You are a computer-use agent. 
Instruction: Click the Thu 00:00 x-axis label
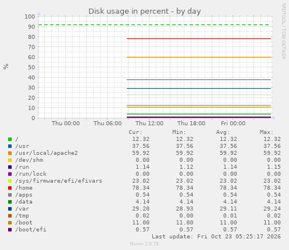pyautogui.click(x=66, y=124)
